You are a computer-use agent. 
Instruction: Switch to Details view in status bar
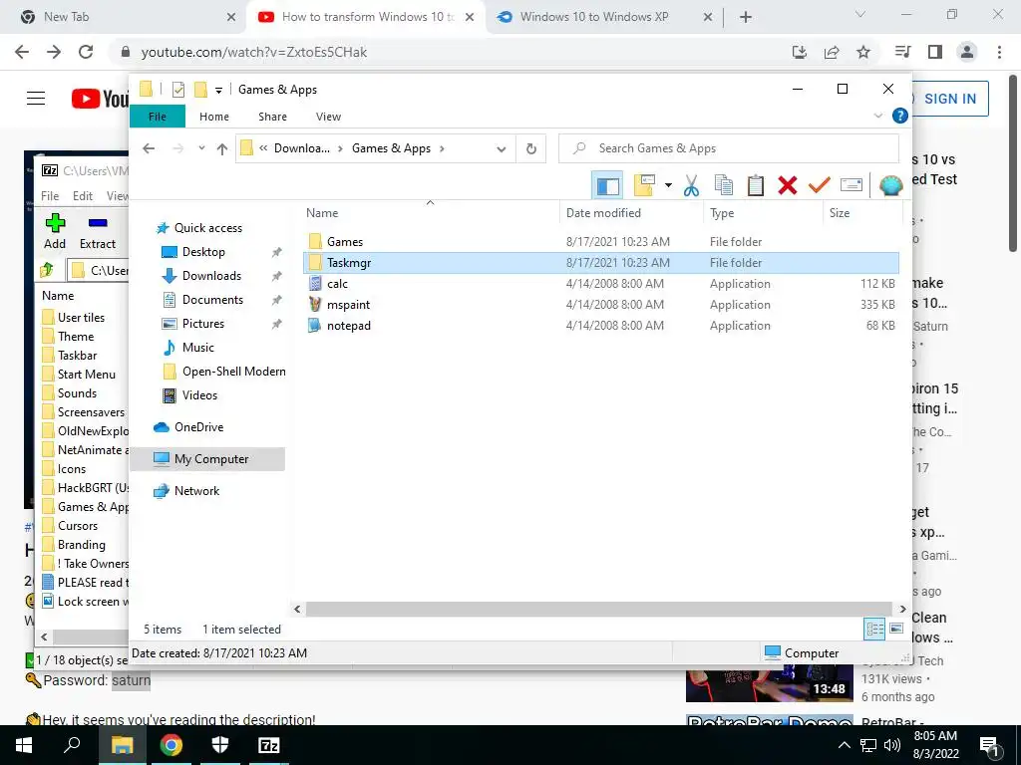click(874, 630)
